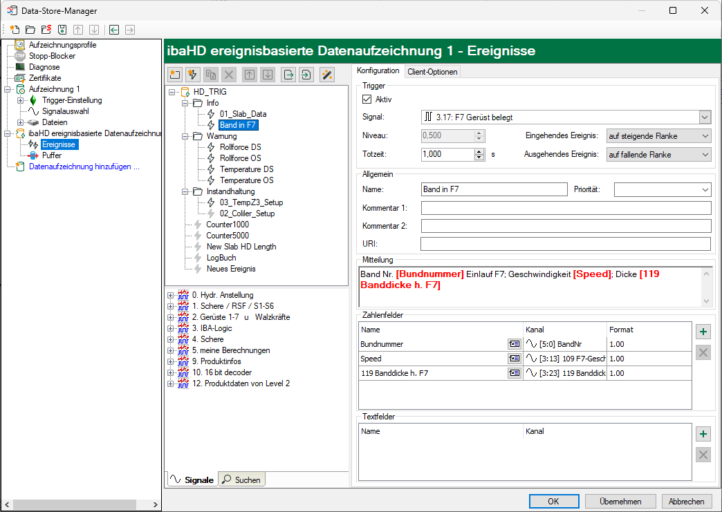The image size is (722, 512).
Task: Click the export events icon
Action: (288, 75)
